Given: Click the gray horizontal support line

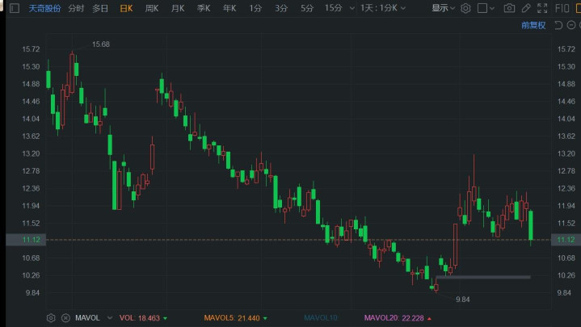Looking at the screenshot, I should coord(483,277).
